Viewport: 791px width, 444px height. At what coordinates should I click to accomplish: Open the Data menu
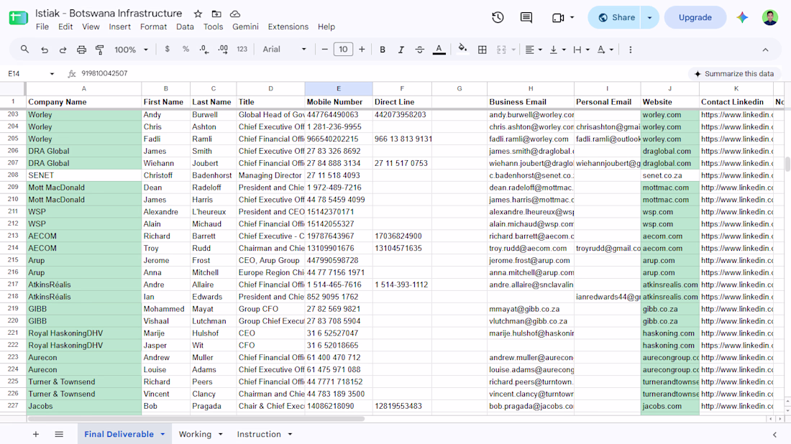(185, 27)
